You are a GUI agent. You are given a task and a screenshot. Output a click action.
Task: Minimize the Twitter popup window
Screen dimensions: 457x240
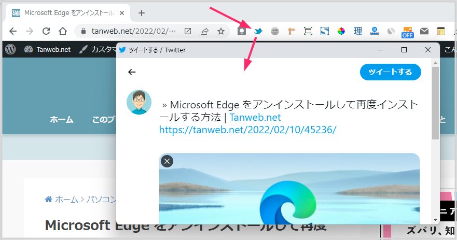[x=380, y=50]
